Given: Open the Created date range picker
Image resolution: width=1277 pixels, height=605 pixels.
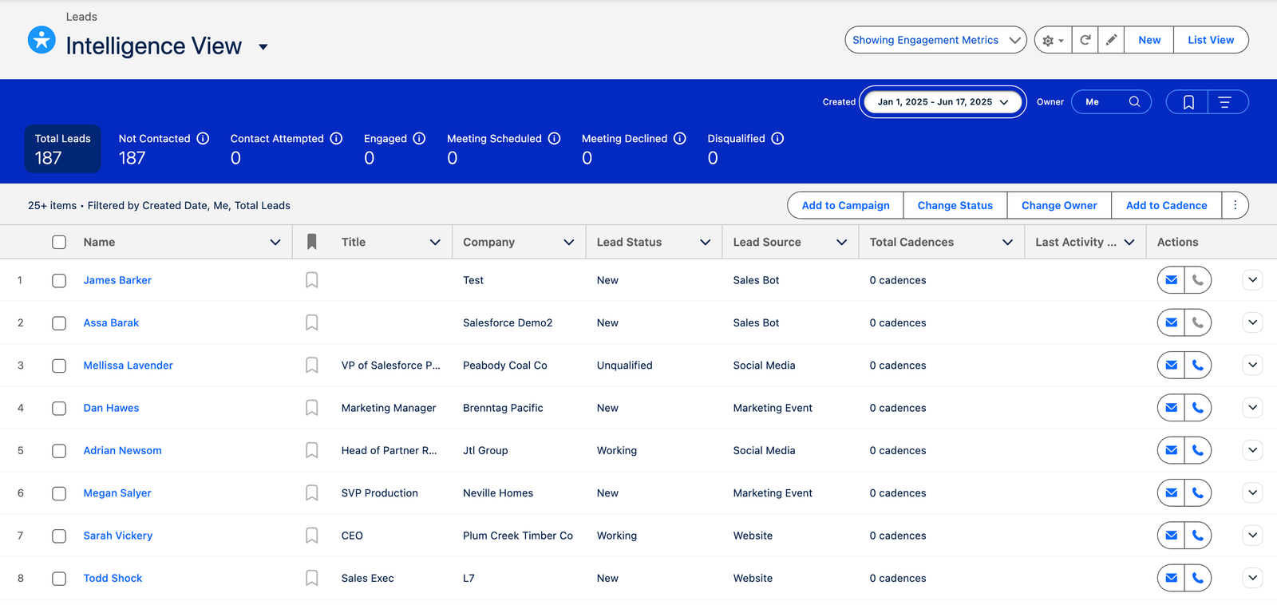Looking at the screenshot, I should [943, 102].
